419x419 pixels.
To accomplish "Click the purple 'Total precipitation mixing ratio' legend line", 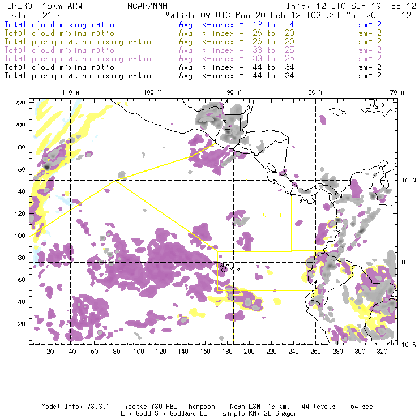I will pyautogui.click(x=78, y=59).
